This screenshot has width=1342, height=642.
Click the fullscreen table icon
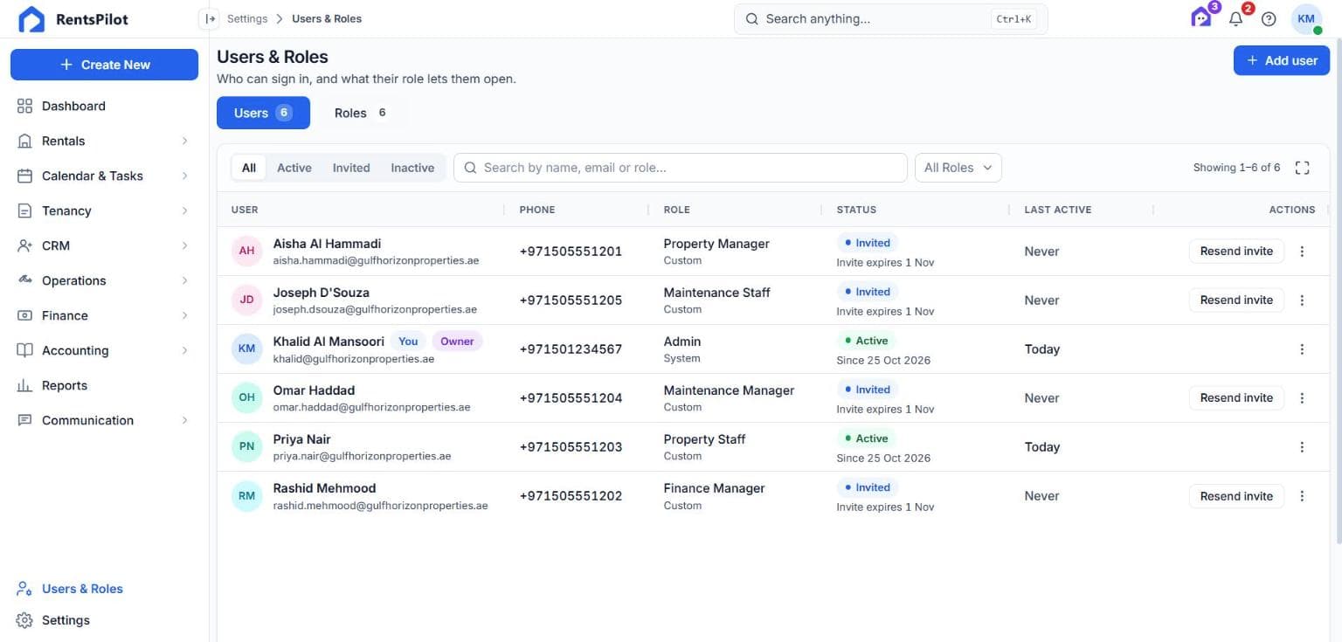click(x=1302, y=168)
